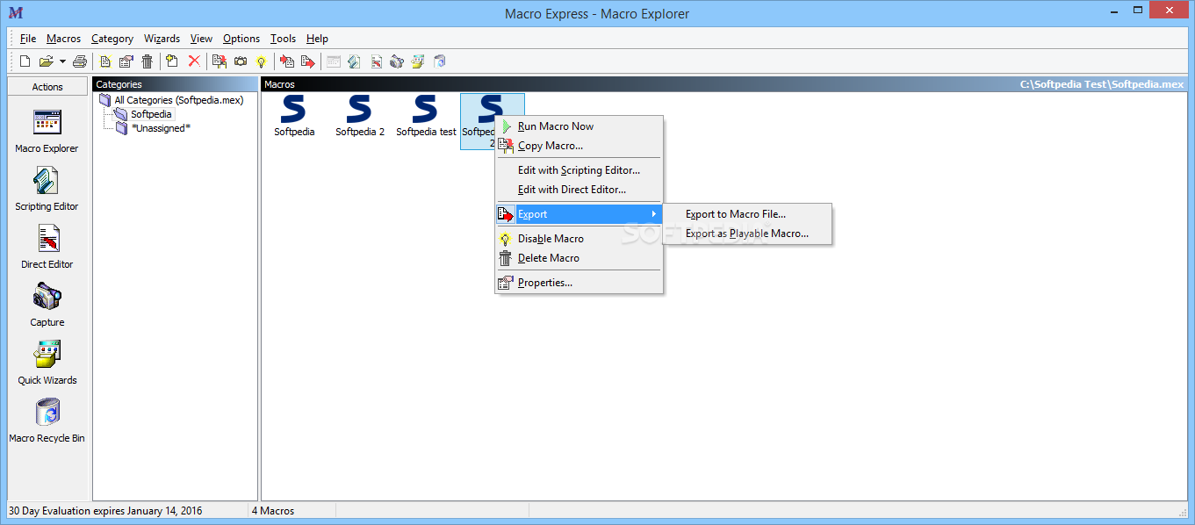This screenshot has height=525, width=1195.
Task: Open the Macros menu
Action: pyautogui.click(x=63, y=39)
